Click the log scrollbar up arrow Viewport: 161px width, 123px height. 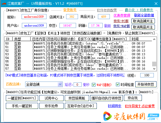(154, 39)
